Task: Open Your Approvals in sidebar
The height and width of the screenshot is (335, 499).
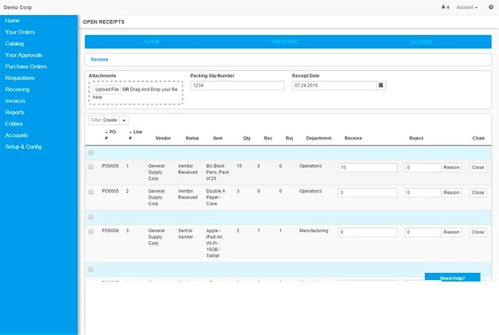Action: [x=24, y=55]
